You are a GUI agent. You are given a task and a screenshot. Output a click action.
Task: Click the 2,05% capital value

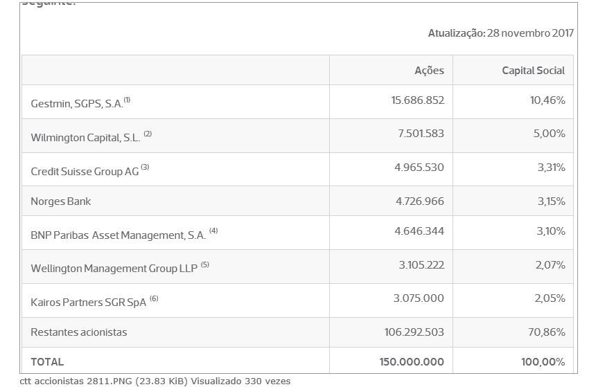[x=550, y=298]
